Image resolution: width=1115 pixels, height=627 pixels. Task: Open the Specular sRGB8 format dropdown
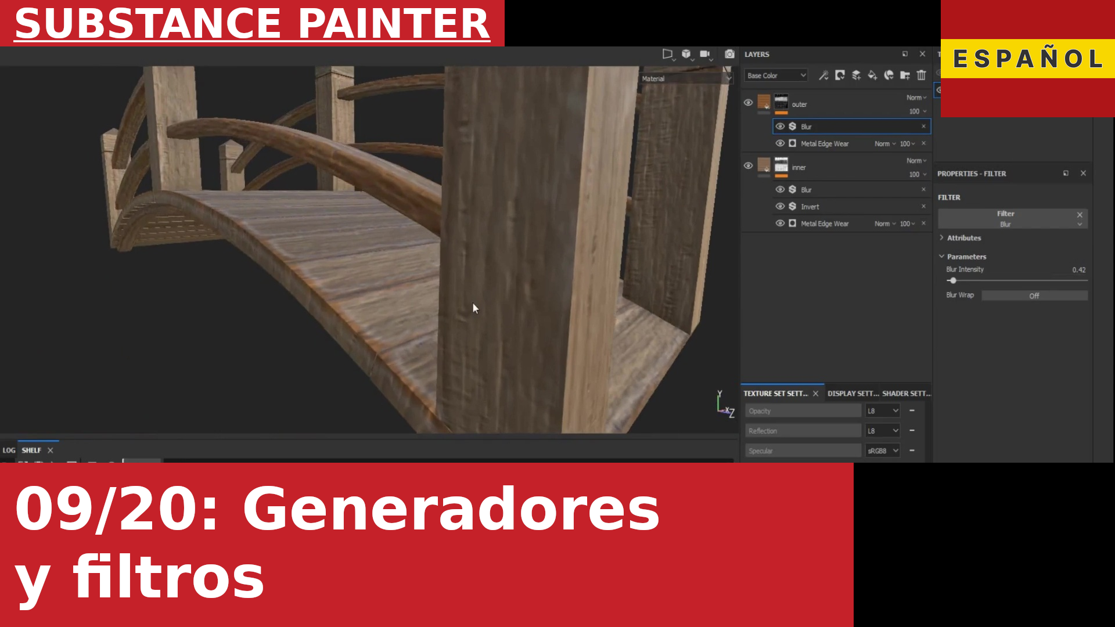(883, 451)
